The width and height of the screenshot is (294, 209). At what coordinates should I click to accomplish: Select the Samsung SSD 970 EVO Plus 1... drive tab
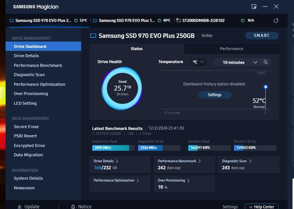[x=132, y=20]
